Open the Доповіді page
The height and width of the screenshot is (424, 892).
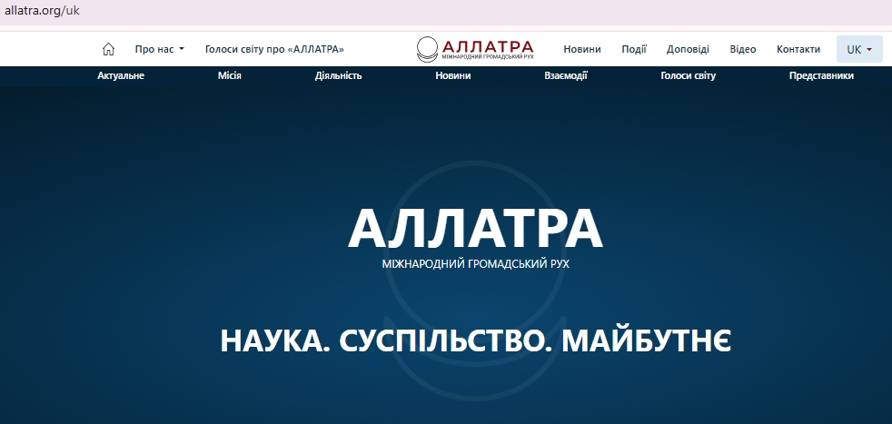pos(688,49)
